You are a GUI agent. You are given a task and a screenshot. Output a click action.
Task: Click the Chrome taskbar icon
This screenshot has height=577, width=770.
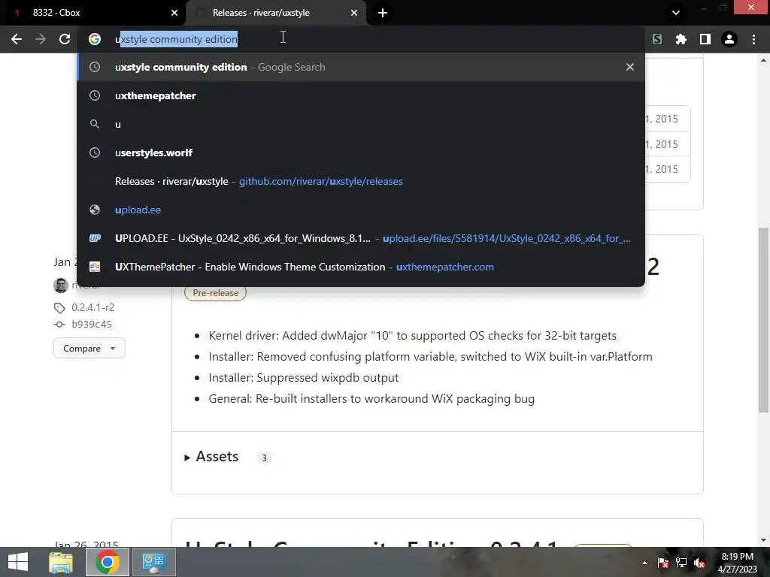coord(107,562)
